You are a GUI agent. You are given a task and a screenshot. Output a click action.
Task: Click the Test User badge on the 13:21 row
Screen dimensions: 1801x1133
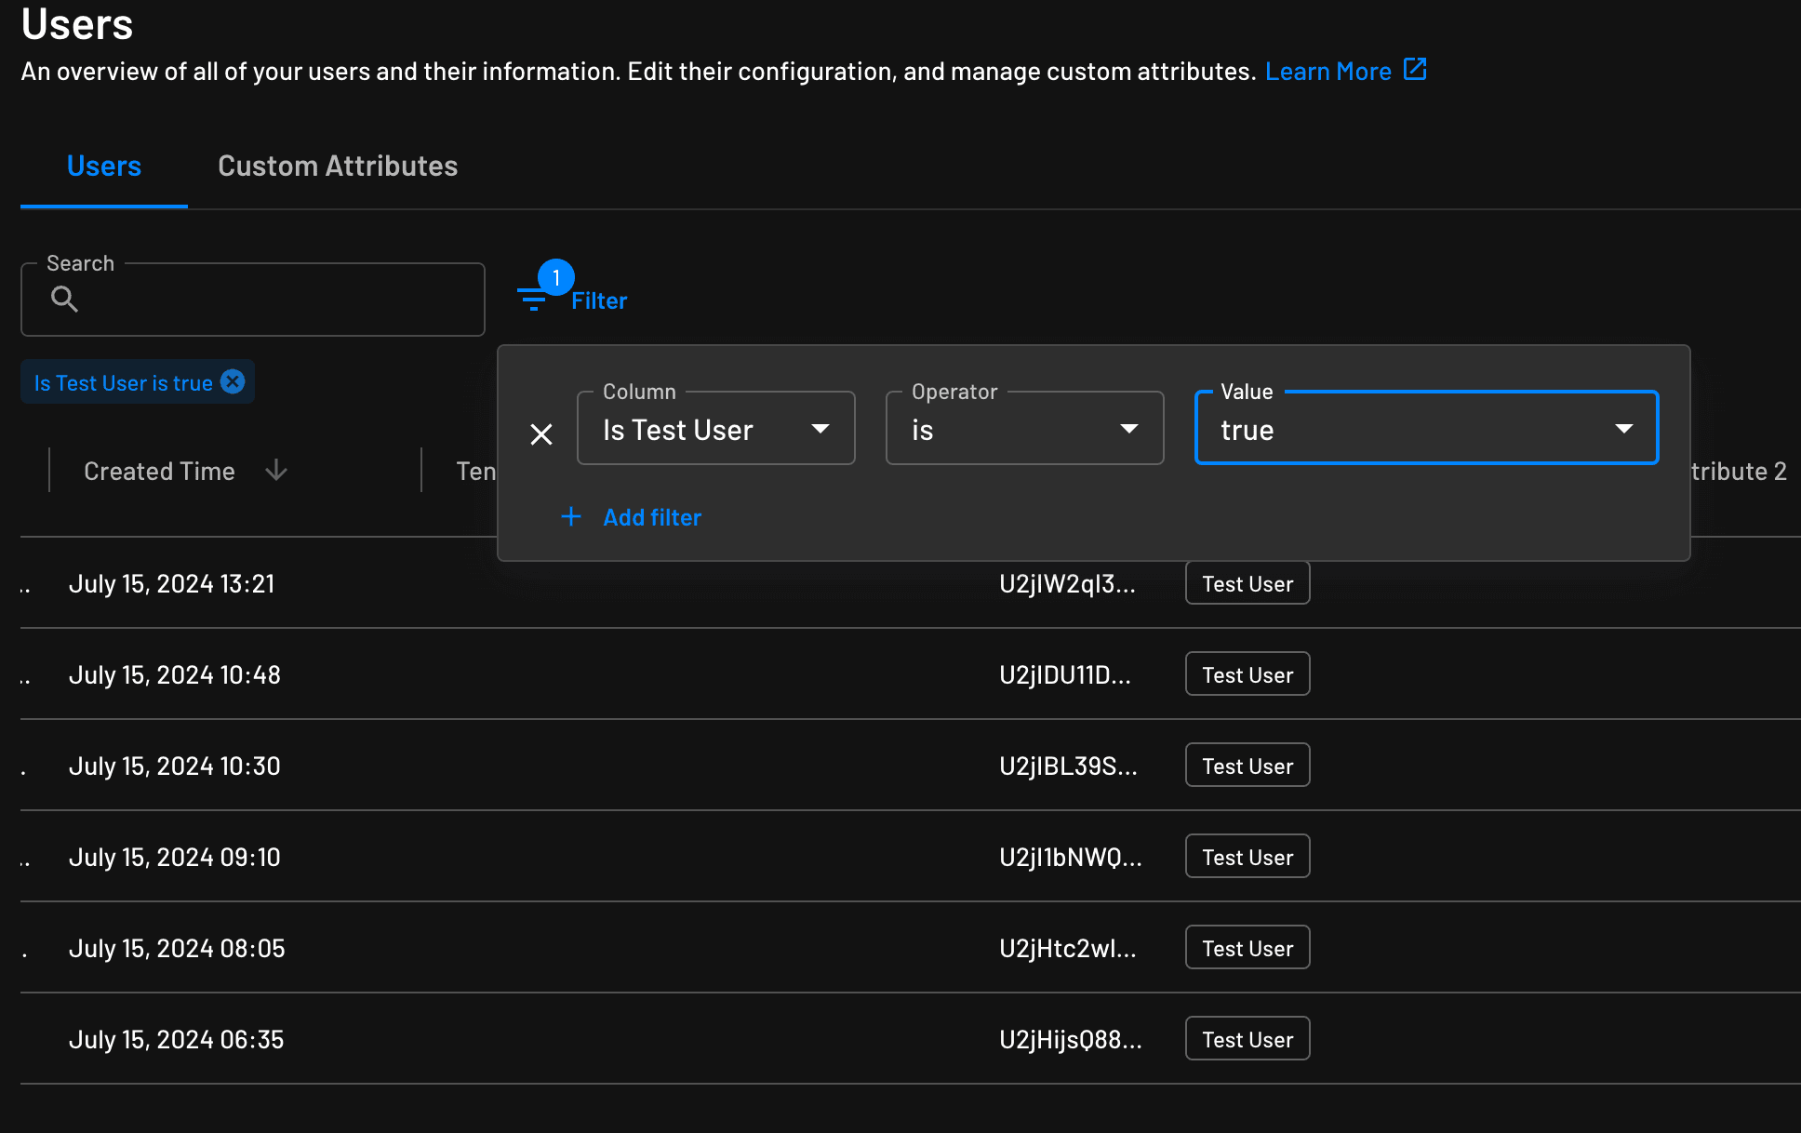(1247, 583)
